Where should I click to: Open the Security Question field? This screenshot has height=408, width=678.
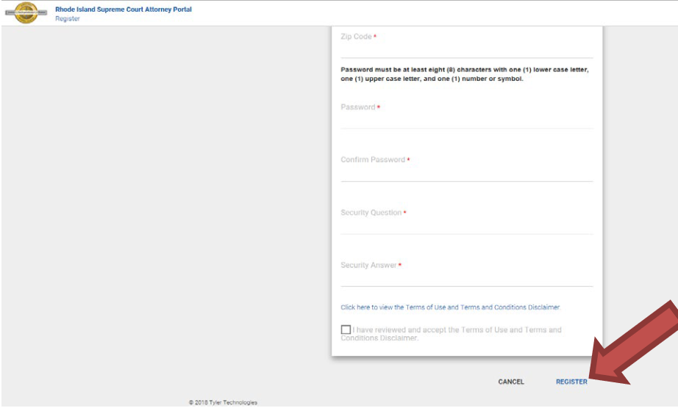click(466, 227)
